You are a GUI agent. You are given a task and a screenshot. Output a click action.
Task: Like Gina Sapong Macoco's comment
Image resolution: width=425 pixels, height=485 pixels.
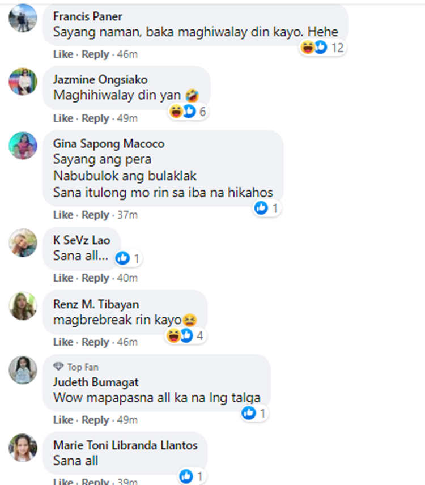click(x=63, y=215)
